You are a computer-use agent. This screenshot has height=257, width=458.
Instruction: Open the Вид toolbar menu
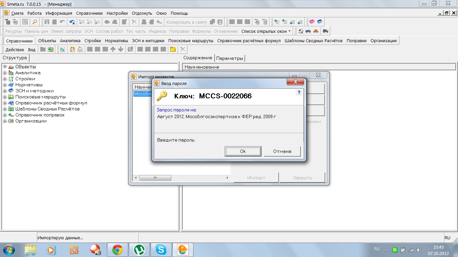pyautogui.click(x=32, y=50)
